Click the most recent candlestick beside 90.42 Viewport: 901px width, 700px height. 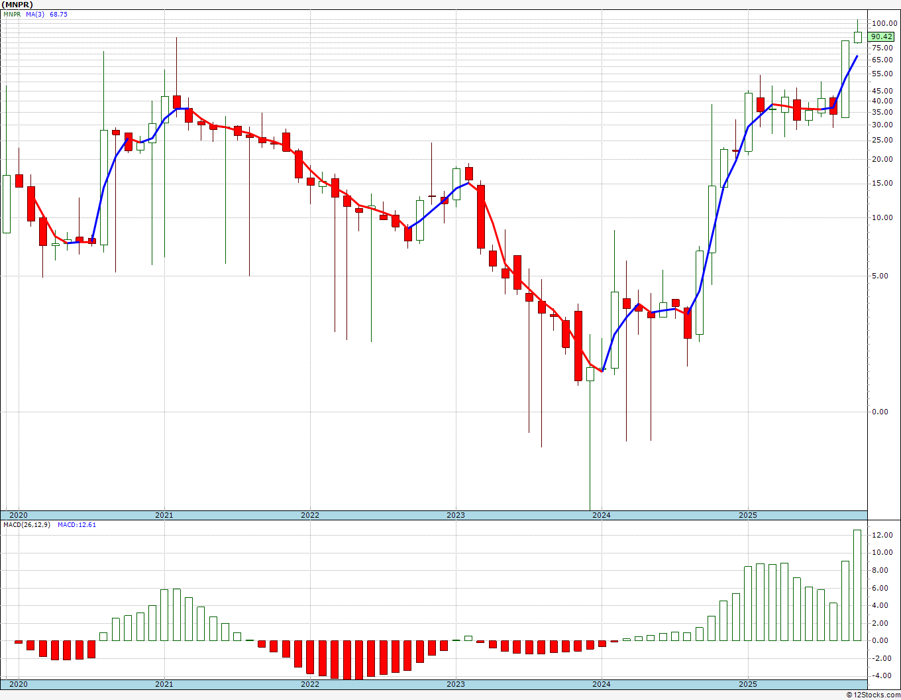857,37
